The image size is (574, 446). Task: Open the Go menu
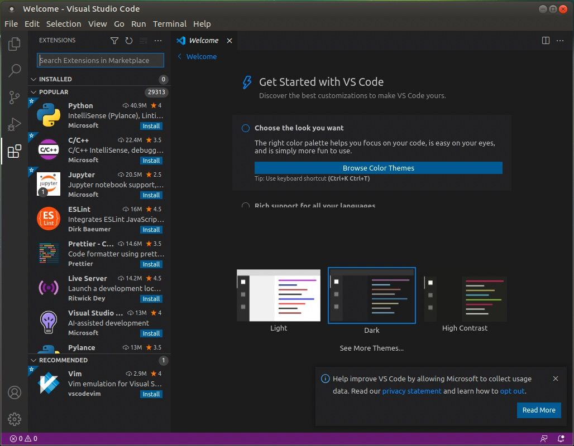119,24
